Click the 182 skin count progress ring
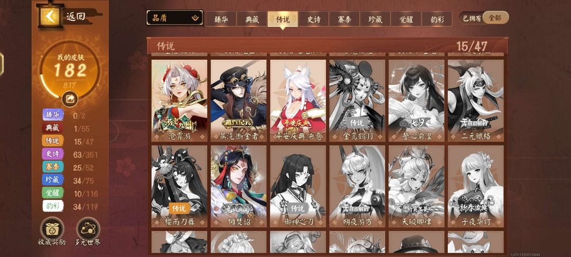Viewport: 571px width, 257px height. click(70, 71)
